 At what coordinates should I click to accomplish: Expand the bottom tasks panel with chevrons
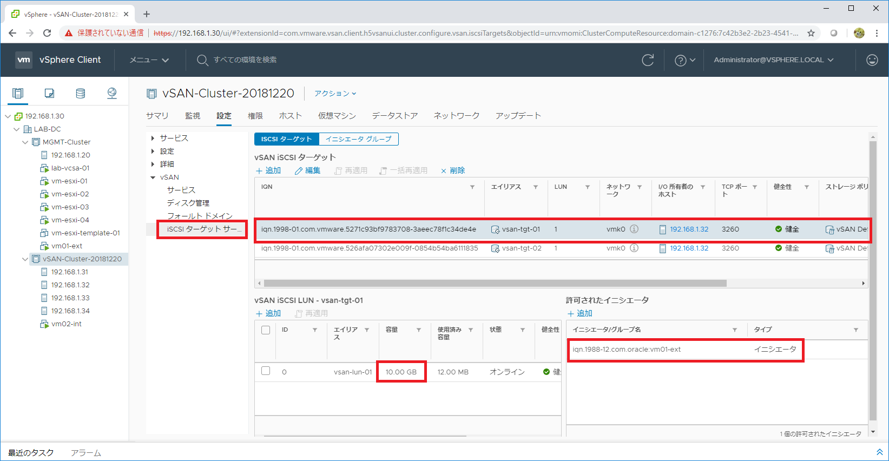879,452
